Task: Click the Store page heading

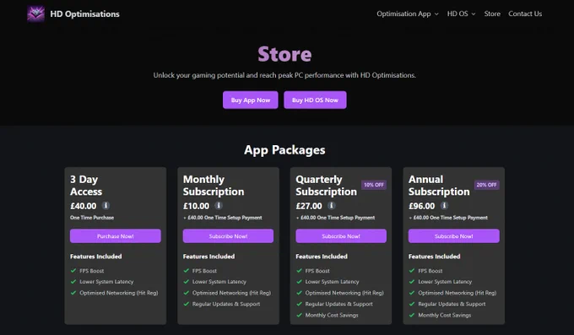Action: point(284,54)
